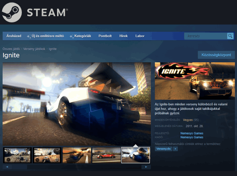Go to the Hírek section

123,36
